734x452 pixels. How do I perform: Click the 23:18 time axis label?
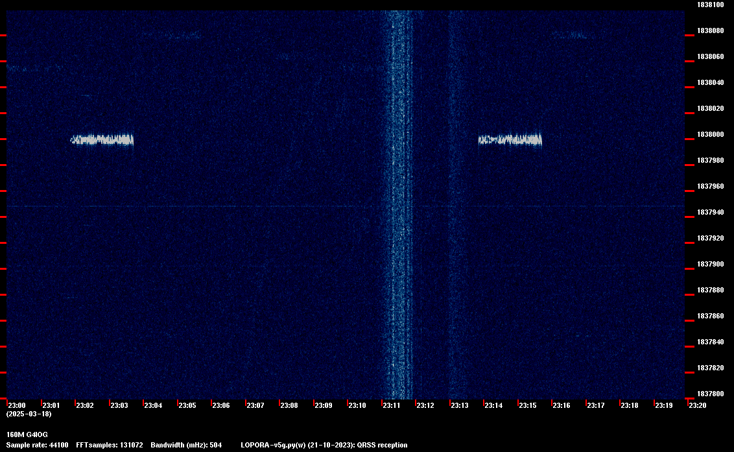click(629, 405)
